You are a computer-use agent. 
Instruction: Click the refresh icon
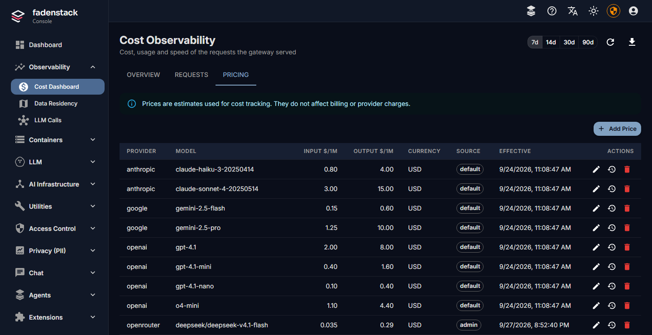610,42
